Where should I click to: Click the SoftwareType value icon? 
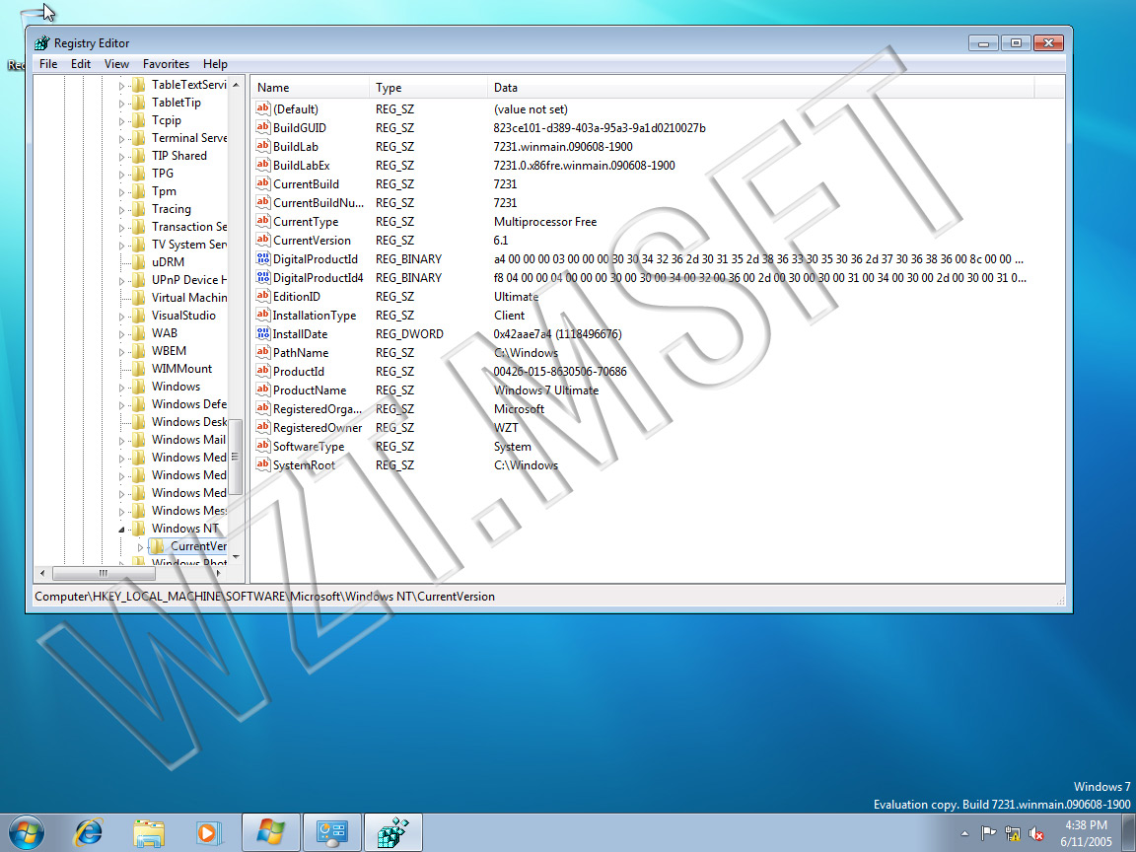click(x=262, y=447)
